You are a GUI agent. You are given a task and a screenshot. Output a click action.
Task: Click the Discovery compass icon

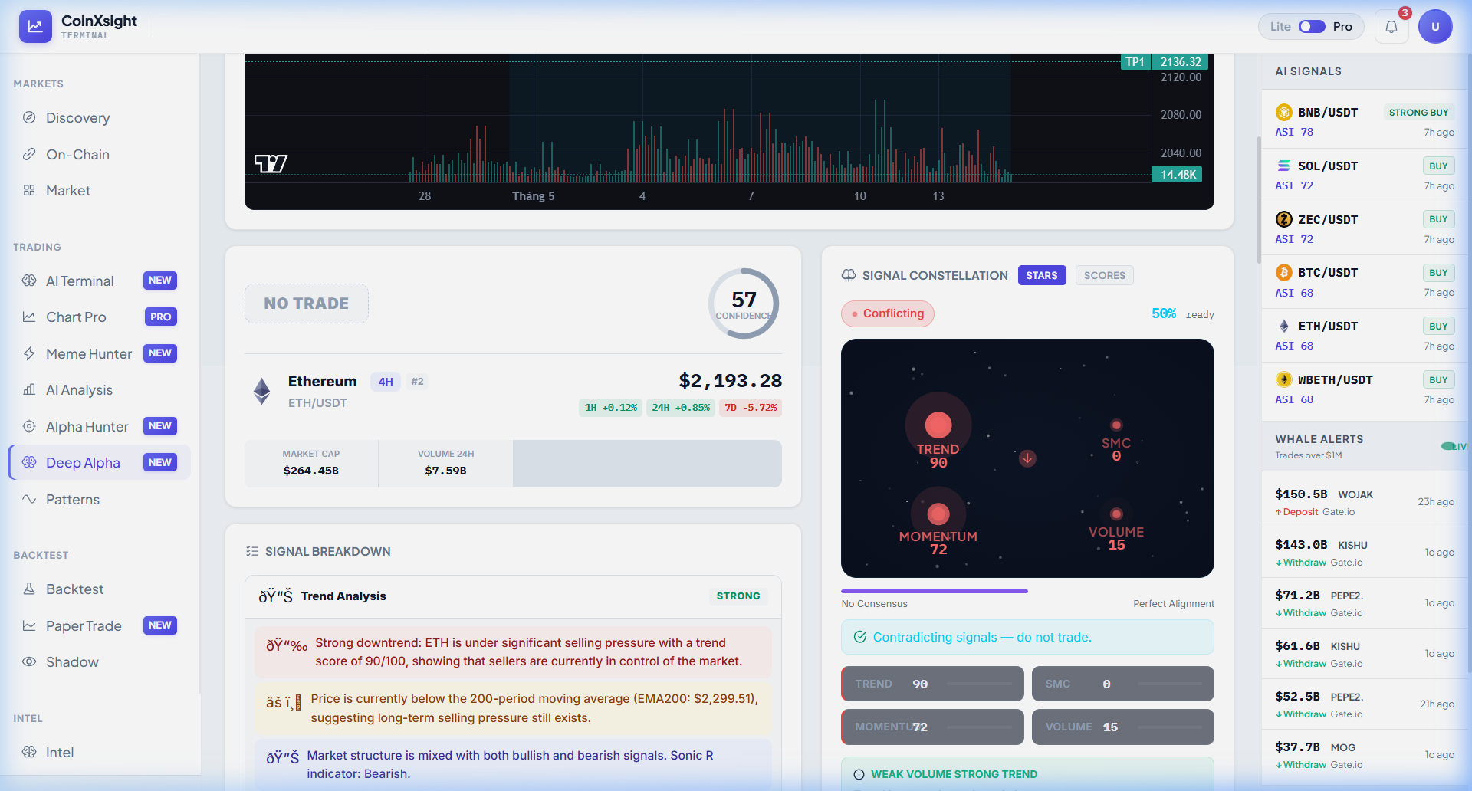[x=29, y=117]
